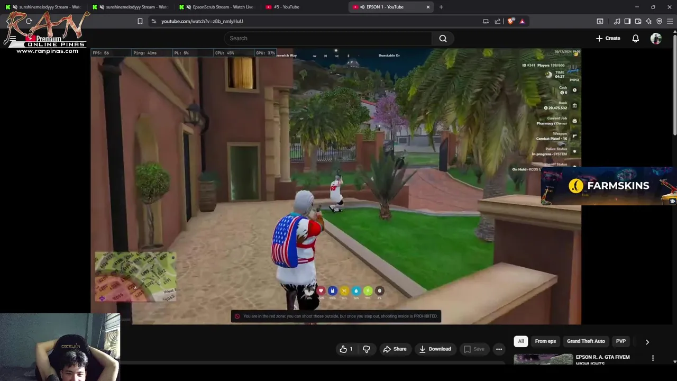This screenshot has height=381, width=677.
Task: Click the YouTube search magnifier button
Action: click(x=443, y=38)
